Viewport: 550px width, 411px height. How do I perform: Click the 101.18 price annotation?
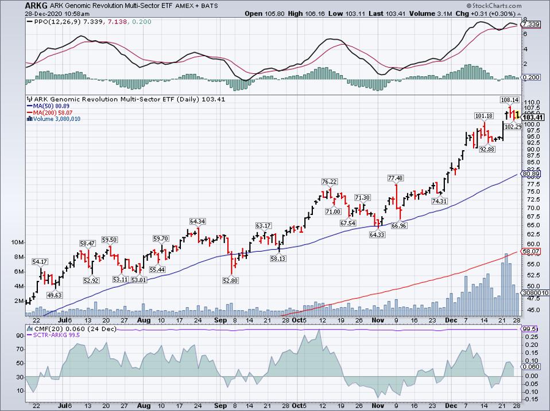484,116
